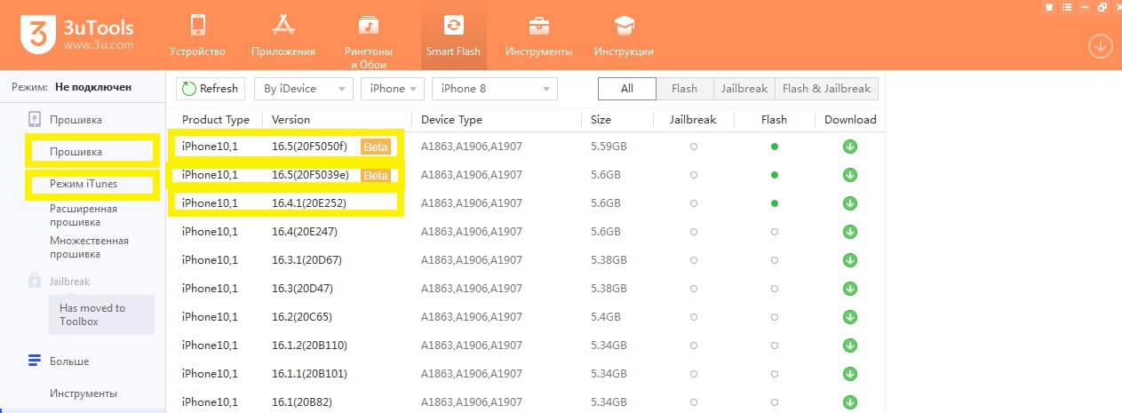The height and width of the screenshot is (413, 1122).
Task: Select the Flash filter button
Action: [x=684, y=88]
